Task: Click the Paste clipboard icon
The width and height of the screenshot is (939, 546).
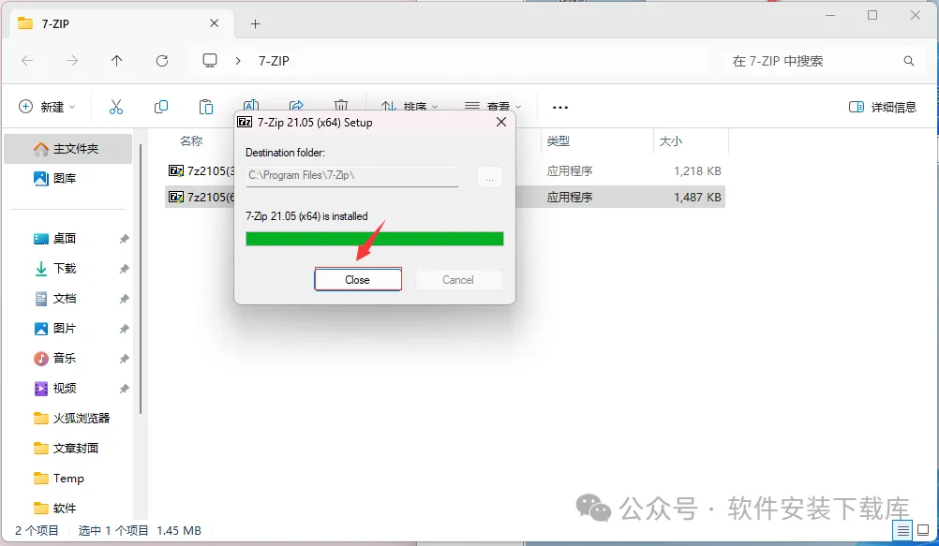Action: coord(206,107)
